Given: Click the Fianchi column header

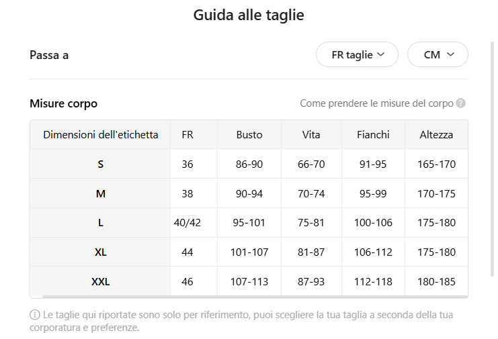Looking at the screenshot, I should pyautogui.click(x=373, y=134).
